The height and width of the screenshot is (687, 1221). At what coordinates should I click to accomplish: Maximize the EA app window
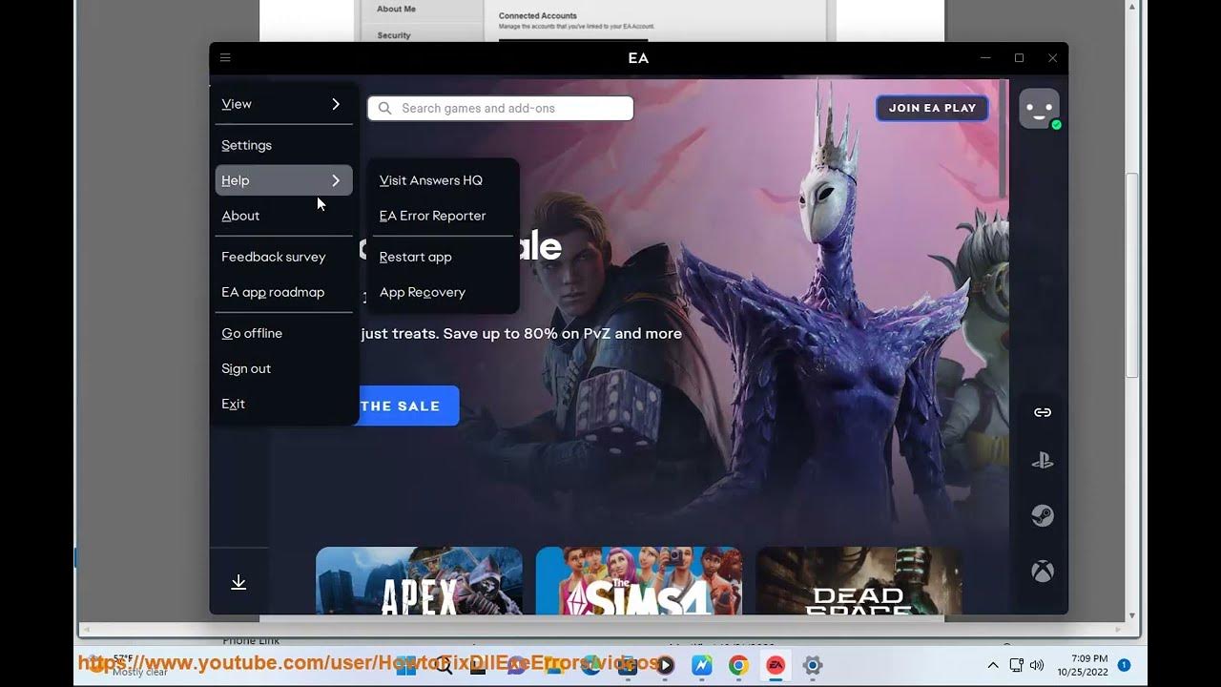point(1019,58)
